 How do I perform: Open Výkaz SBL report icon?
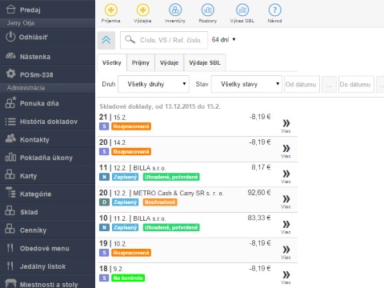click(x=242, y=10)
